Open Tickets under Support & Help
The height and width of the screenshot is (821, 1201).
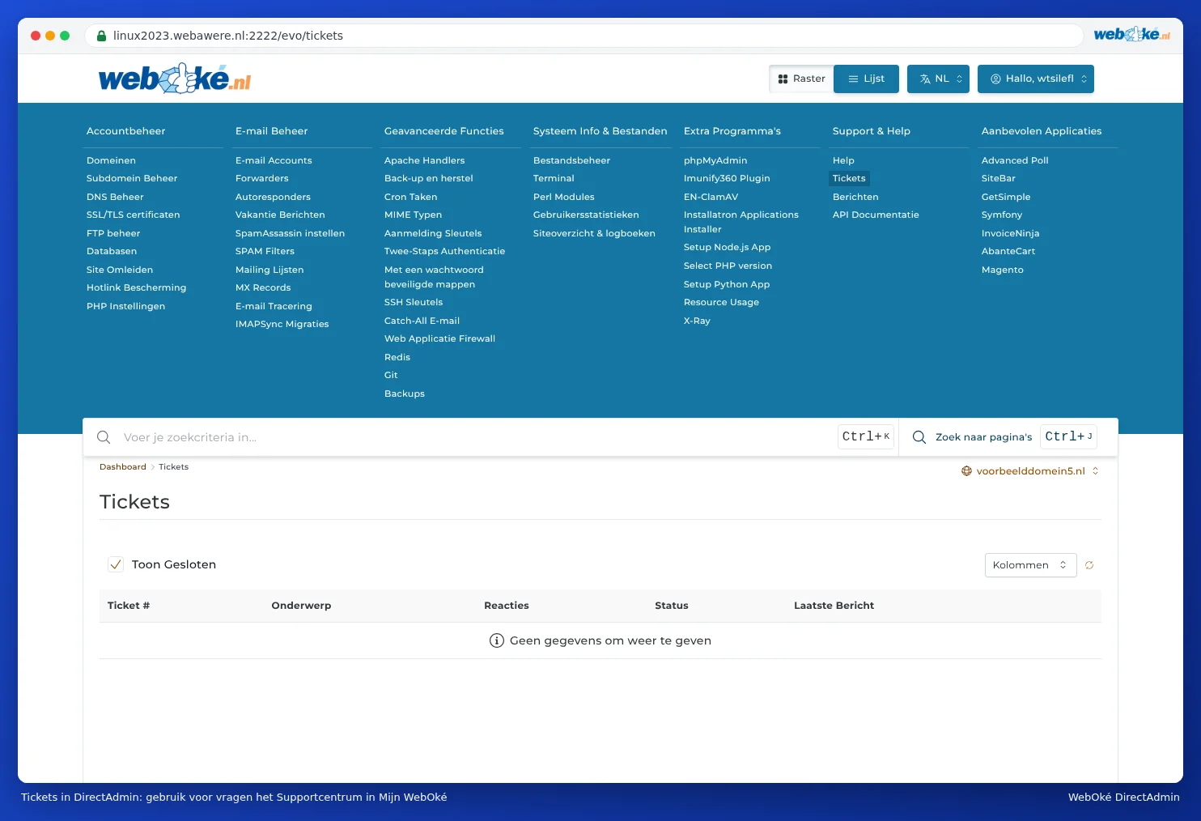849,178
